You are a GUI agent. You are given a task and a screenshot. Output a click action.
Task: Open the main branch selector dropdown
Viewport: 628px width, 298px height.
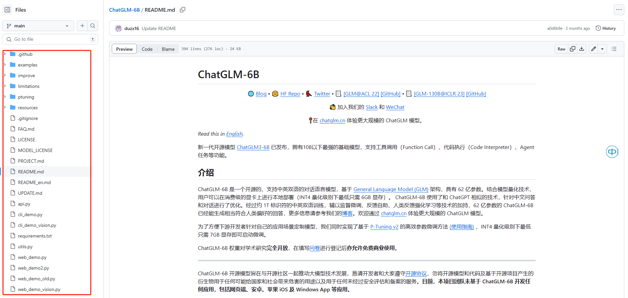pos(38,26)
